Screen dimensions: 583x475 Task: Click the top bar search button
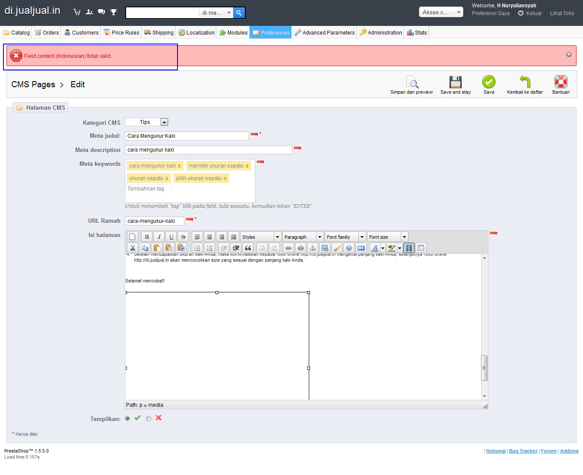pos(239,13)
